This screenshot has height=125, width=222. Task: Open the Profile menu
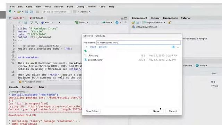[92, 7]
